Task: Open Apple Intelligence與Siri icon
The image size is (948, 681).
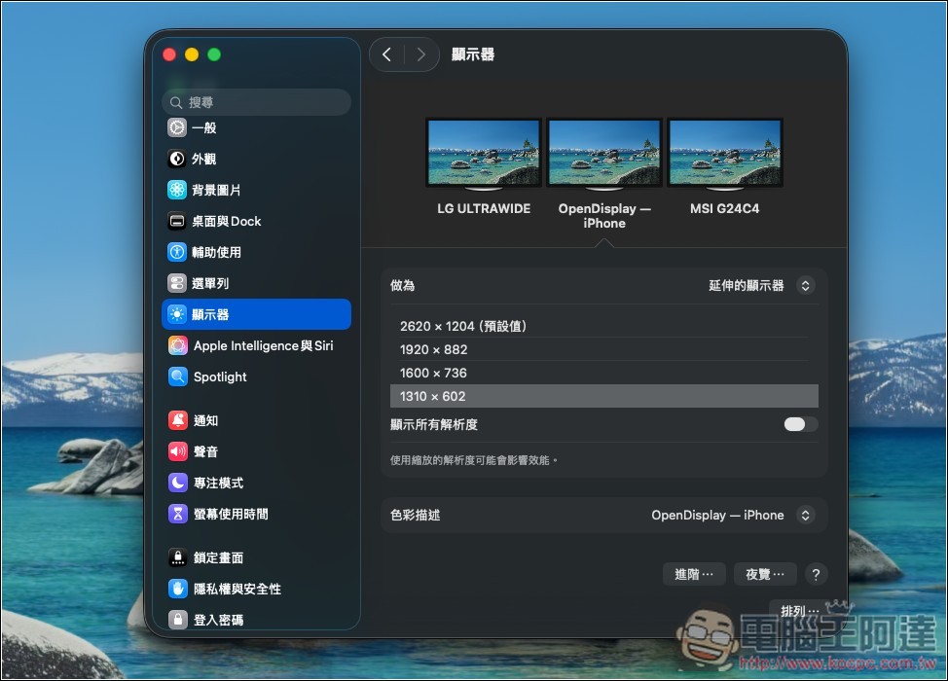Action: tap(178, 345)
